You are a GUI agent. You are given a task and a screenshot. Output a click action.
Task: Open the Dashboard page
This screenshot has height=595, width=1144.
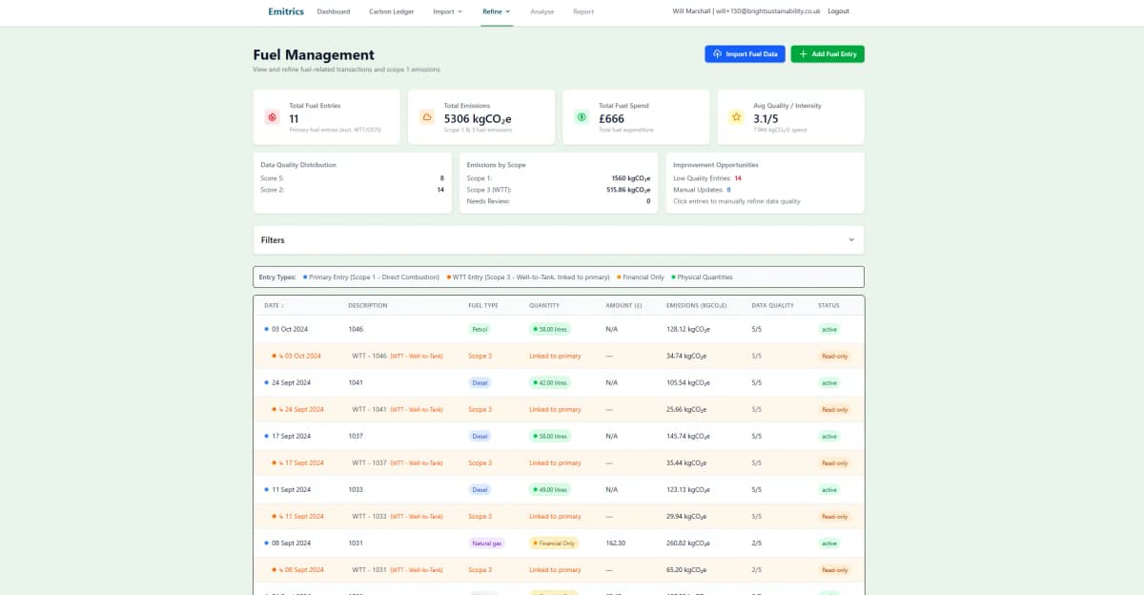click(334, 11)
